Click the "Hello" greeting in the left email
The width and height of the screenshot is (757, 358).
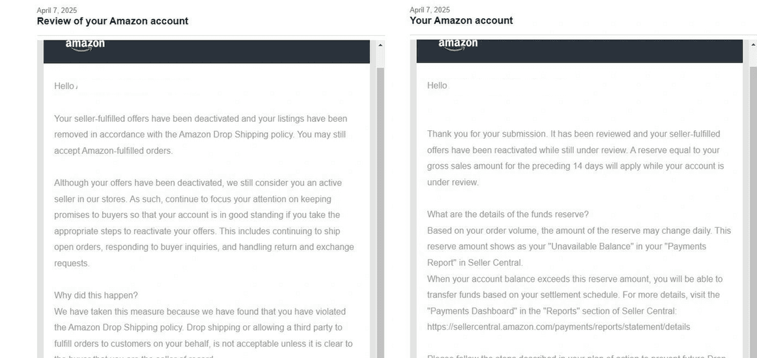click(x=64, y=86)
